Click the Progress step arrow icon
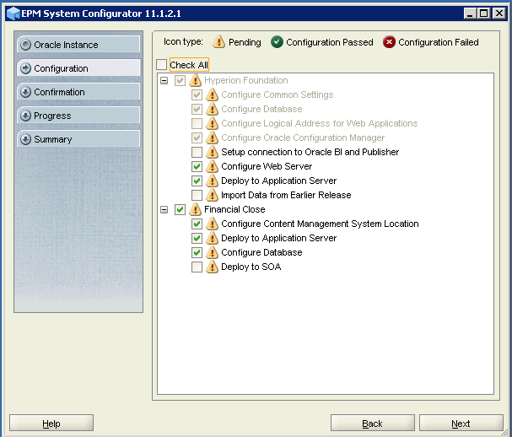 pos(25,116)
